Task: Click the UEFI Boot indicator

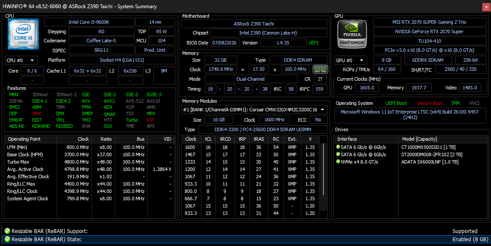Action: [396, 103]
